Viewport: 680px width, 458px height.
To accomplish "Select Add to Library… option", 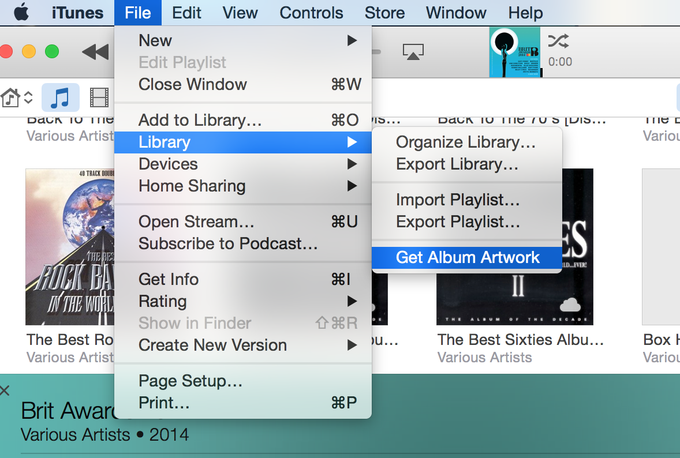I will (x=200, y=120).
